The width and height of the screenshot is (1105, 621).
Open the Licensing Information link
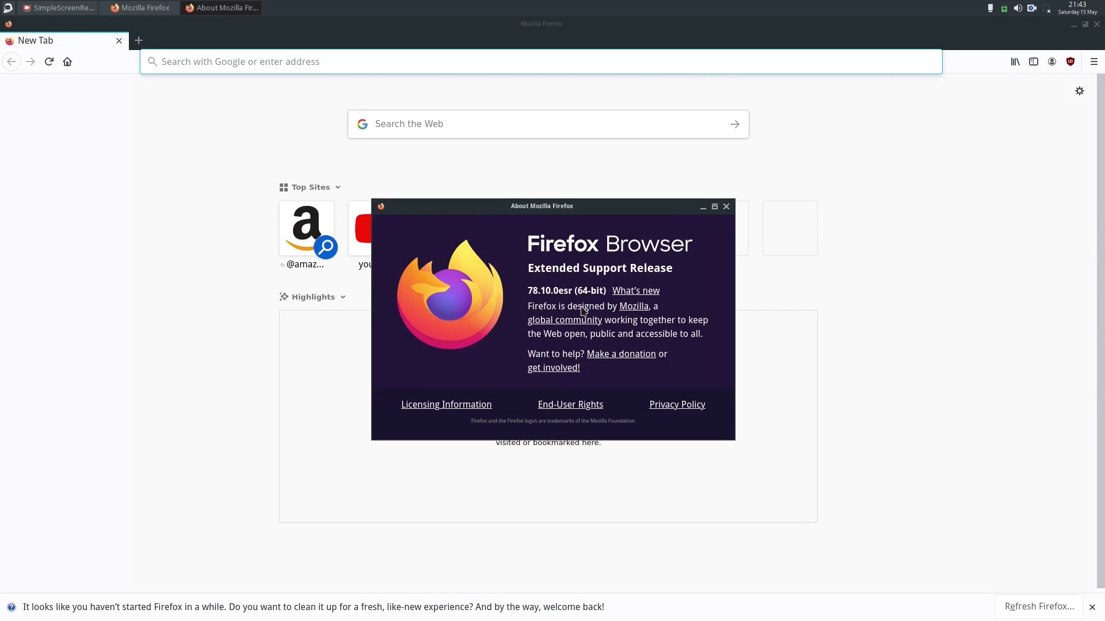[x=446, y=404]
